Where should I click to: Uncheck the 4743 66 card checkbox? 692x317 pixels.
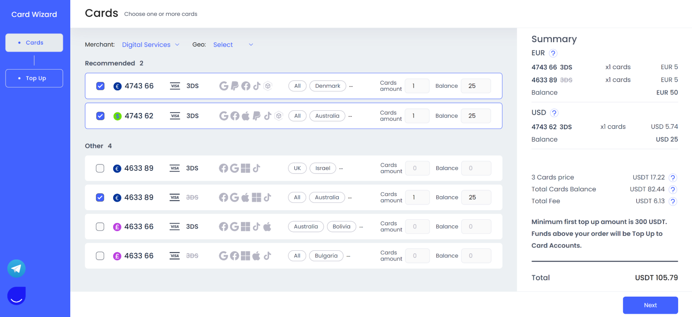point(100,86)
